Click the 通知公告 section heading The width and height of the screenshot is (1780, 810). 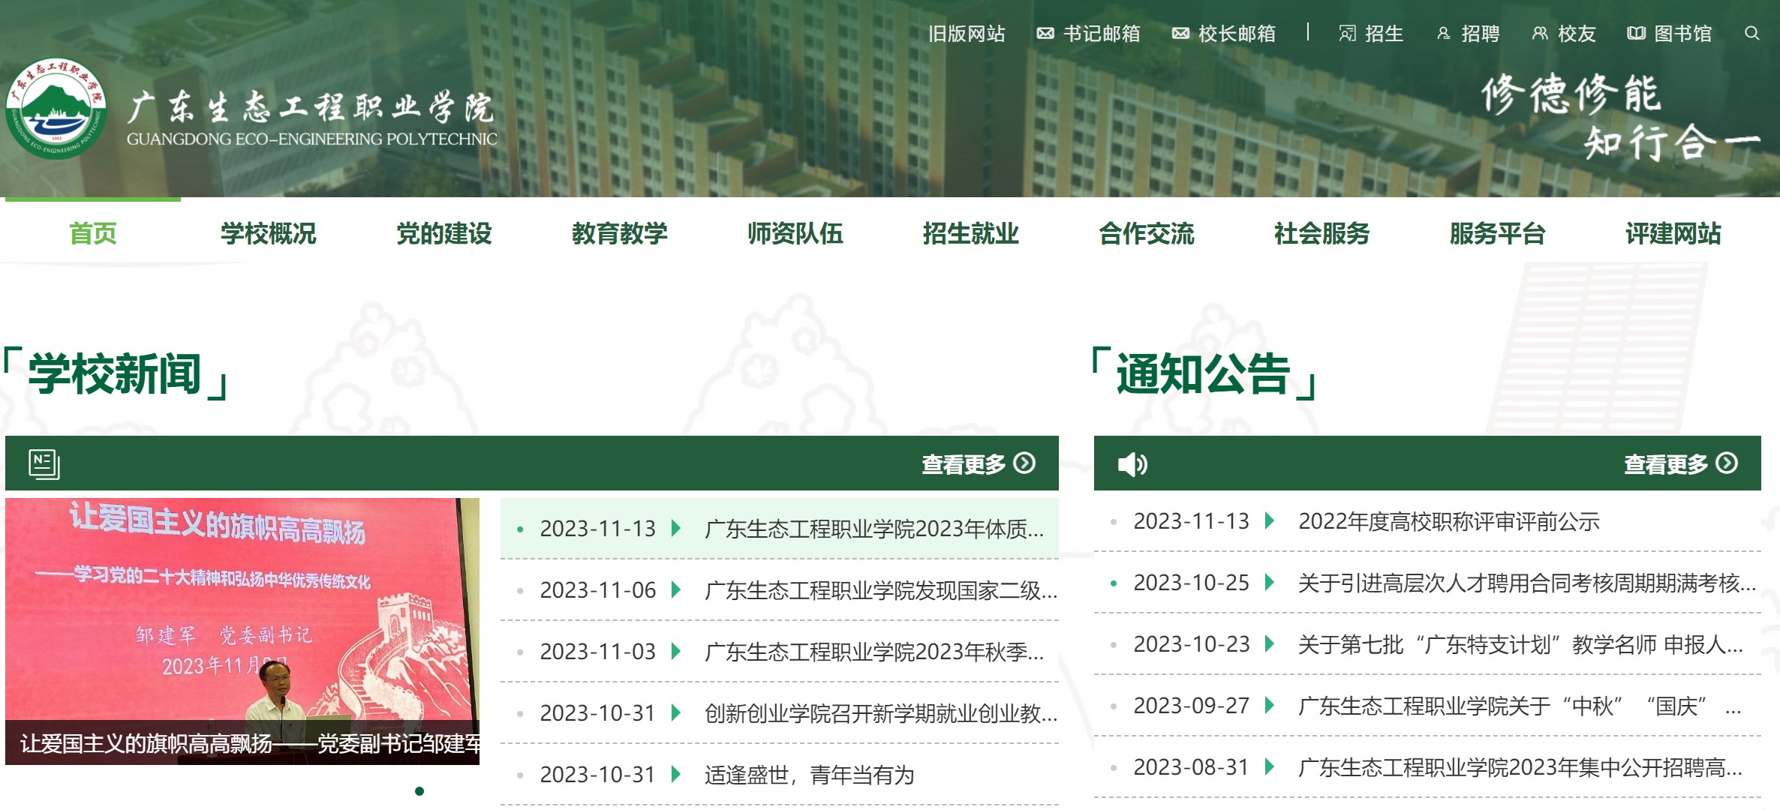1203,373
